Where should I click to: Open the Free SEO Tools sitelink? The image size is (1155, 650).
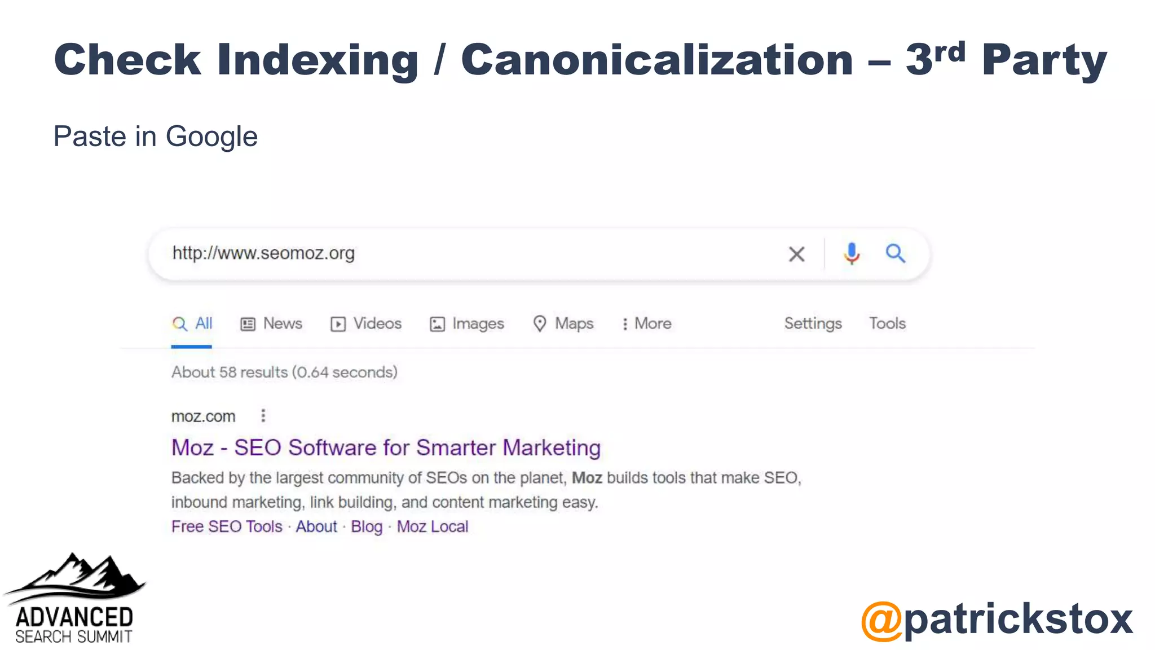pos(227,526)
